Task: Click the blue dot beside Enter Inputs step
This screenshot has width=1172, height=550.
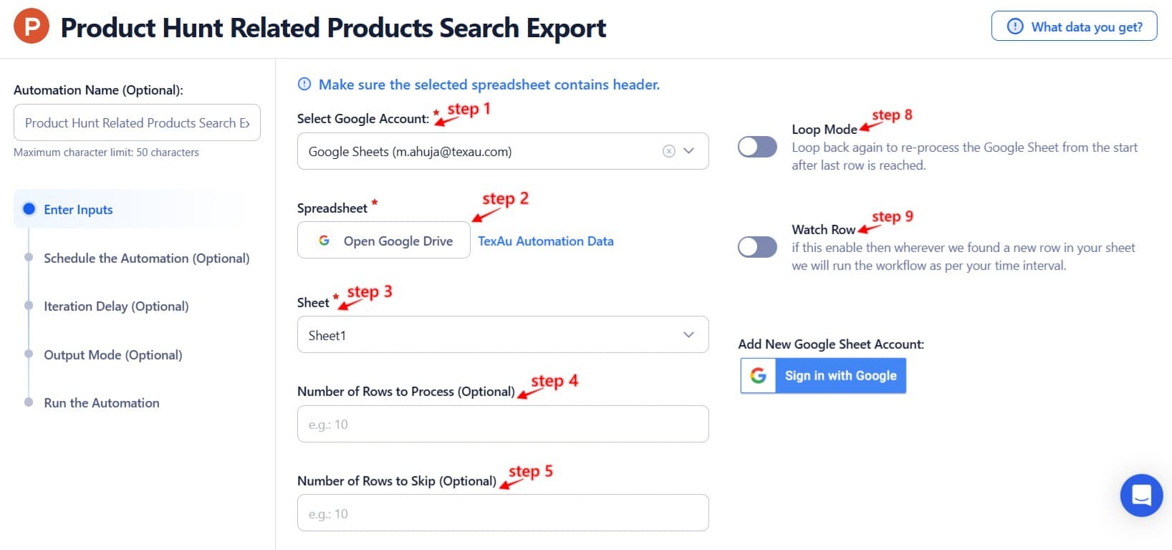Action: [x=29, y=209]
